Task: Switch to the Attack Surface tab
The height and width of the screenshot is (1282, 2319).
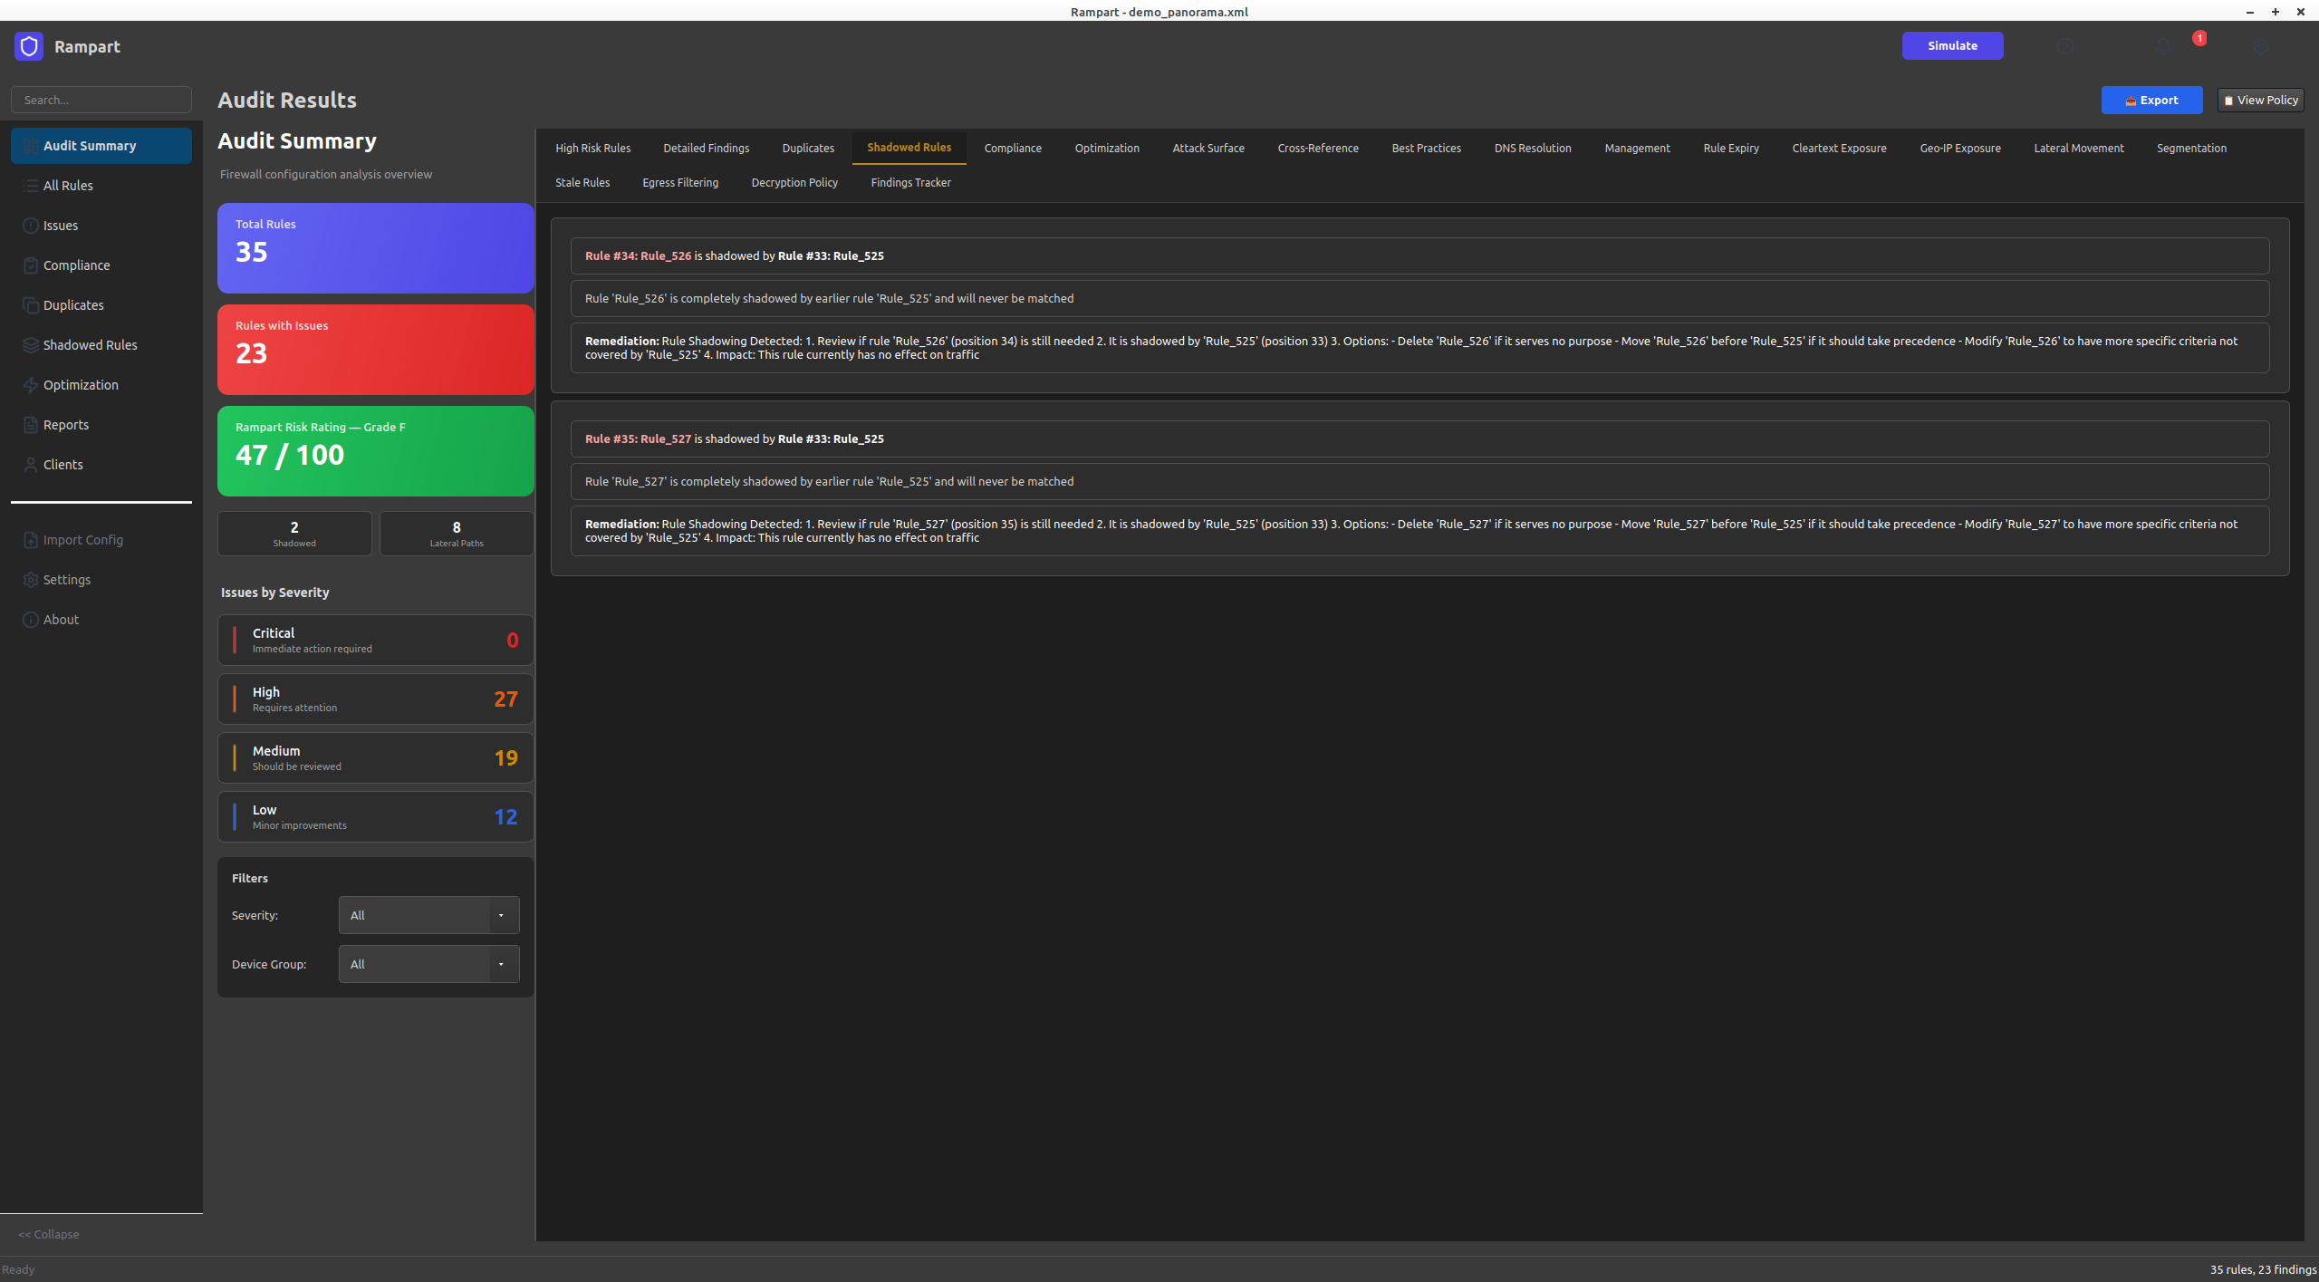Action: [x=1208, y=148]
